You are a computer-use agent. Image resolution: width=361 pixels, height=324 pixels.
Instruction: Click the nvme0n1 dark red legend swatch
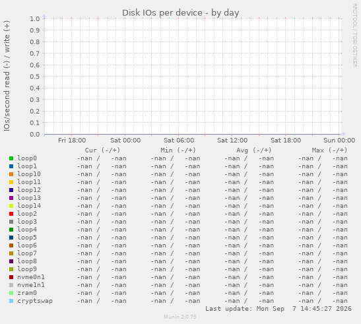click(11, 277)
